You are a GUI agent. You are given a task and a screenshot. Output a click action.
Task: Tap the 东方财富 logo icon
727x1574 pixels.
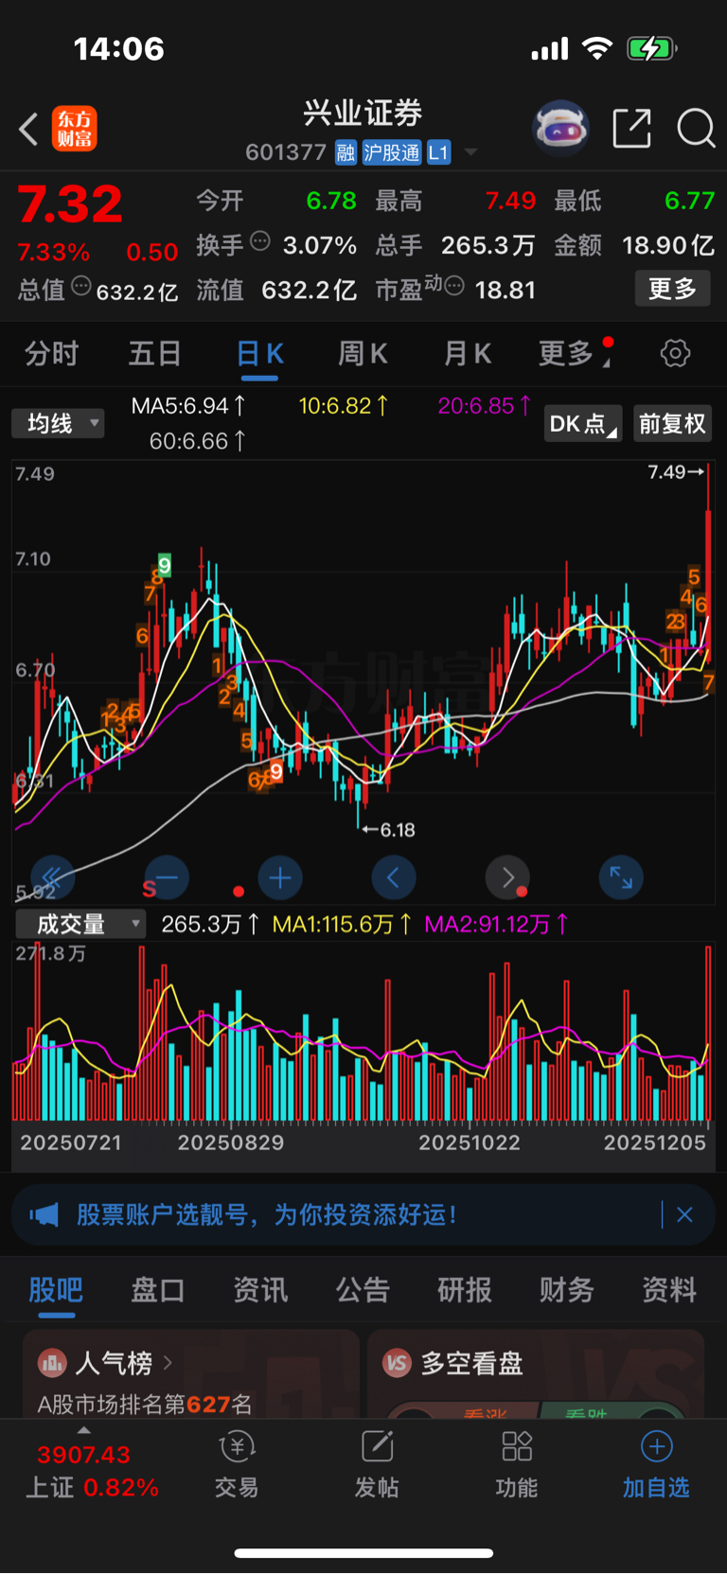[75, 129]
